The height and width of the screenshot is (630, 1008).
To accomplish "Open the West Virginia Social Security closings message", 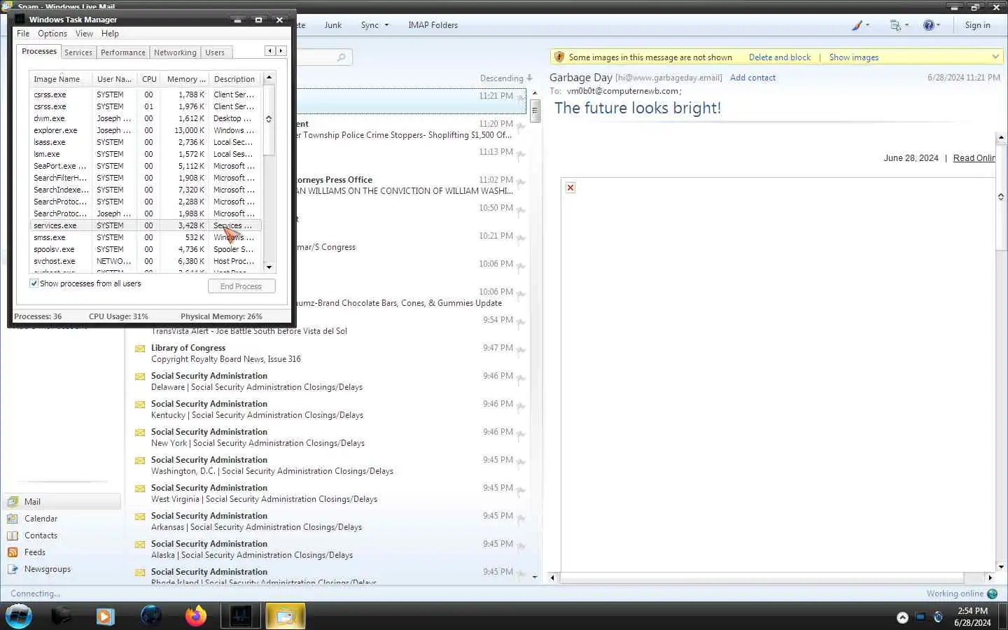I will [327, 493].
